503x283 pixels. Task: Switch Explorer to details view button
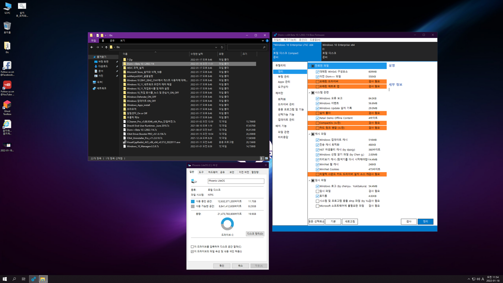[x=261, y=158]
